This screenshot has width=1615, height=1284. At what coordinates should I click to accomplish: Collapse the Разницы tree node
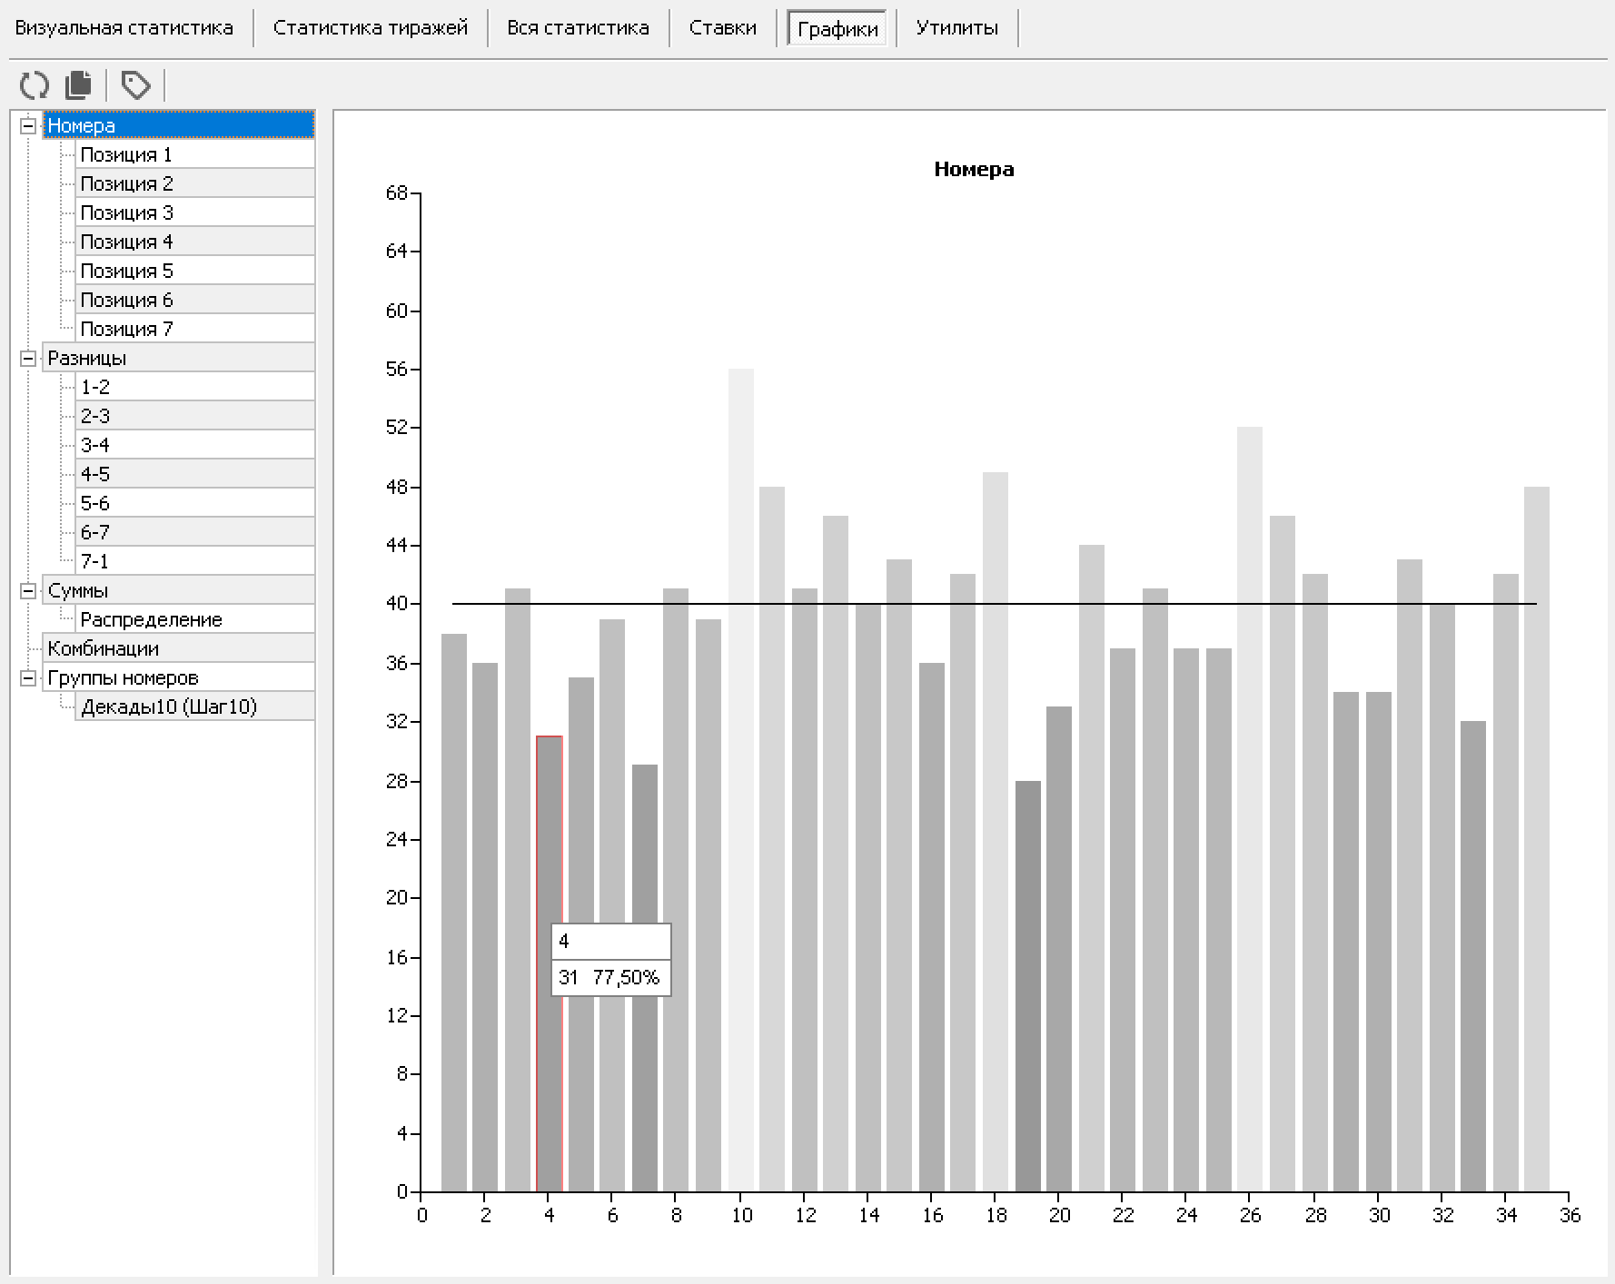tap(28, 358)
